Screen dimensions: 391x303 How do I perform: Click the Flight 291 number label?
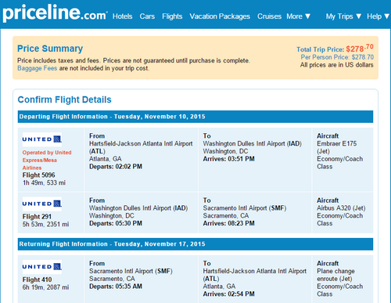point(37,217)
